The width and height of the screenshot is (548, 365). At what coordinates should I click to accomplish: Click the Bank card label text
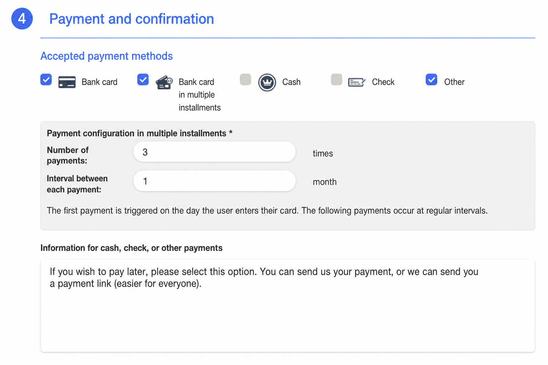point(100,82)
